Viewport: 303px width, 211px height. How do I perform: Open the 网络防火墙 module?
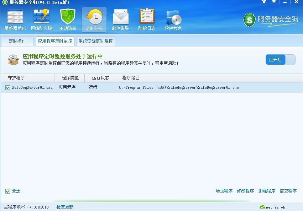tap(41, 20)
